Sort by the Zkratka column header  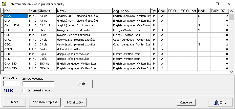(x=47, y=11)
